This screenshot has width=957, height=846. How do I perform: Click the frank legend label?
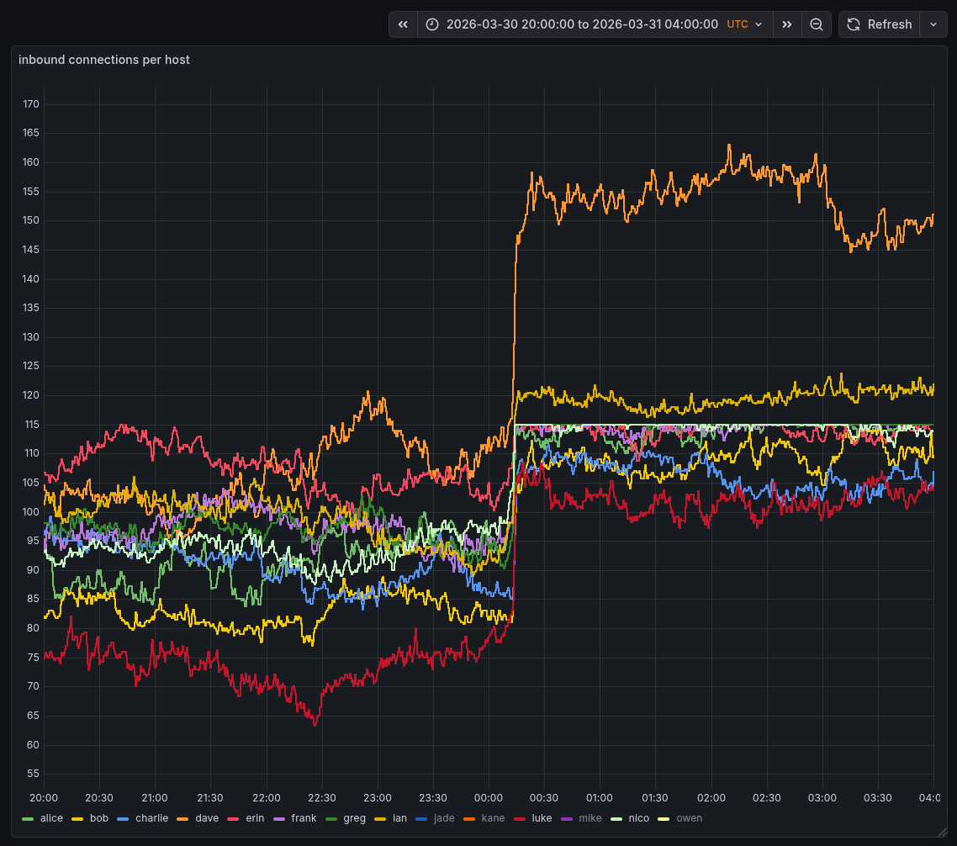click(304, 818)
